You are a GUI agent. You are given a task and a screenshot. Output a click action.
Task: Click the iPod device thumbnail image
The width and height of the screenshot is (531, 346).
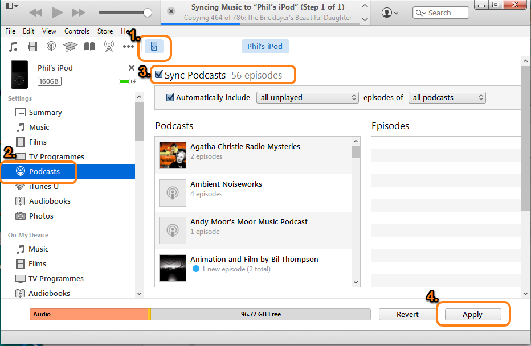(19, 75)
